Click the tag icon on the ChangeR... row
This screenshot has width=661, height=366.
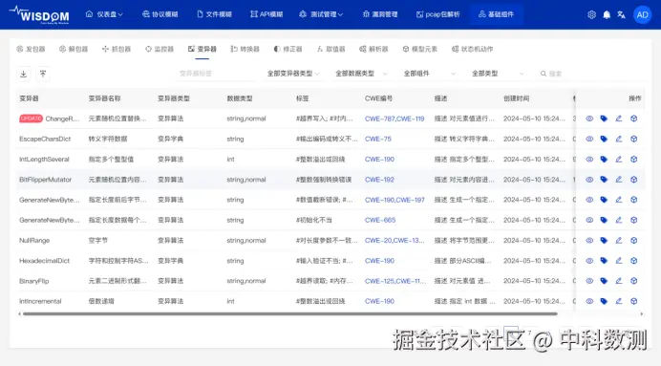(x=604, y=118)
